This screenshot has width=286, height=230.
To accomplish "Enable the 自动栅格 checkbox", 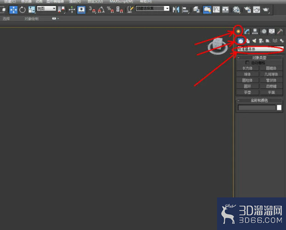I will 247,62.
